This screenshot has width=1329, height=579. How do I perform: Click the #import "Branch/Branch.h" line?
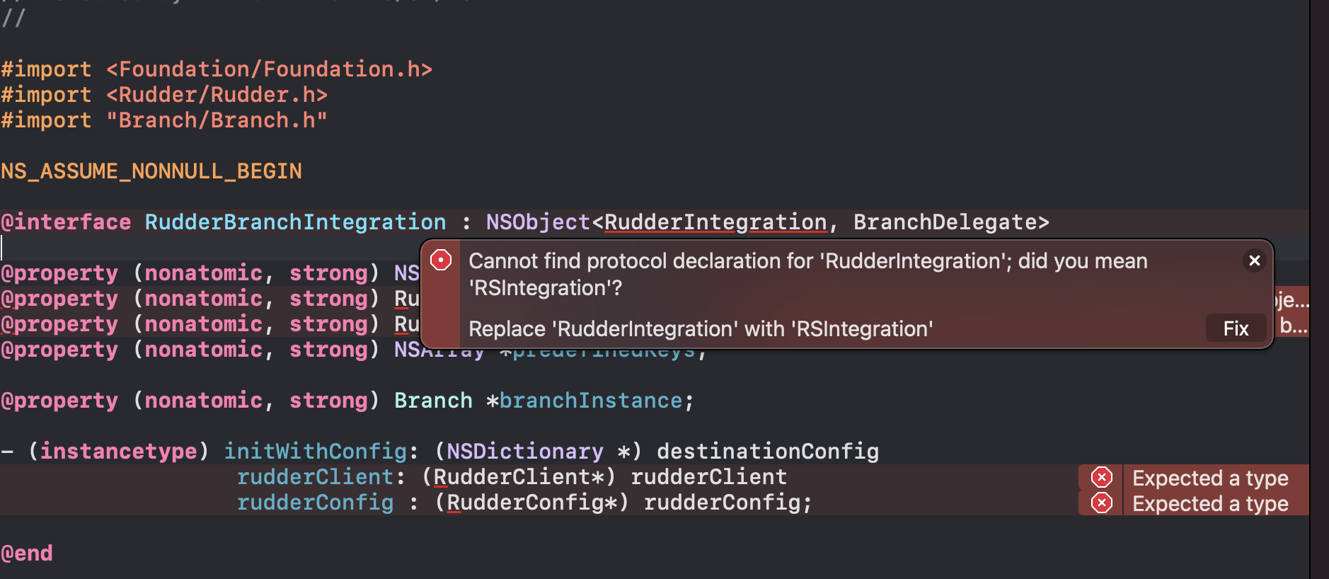163,120
